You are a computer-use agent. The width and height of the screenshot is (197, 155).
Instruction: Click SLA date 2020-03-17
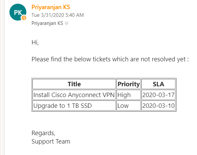coord(158,95)
